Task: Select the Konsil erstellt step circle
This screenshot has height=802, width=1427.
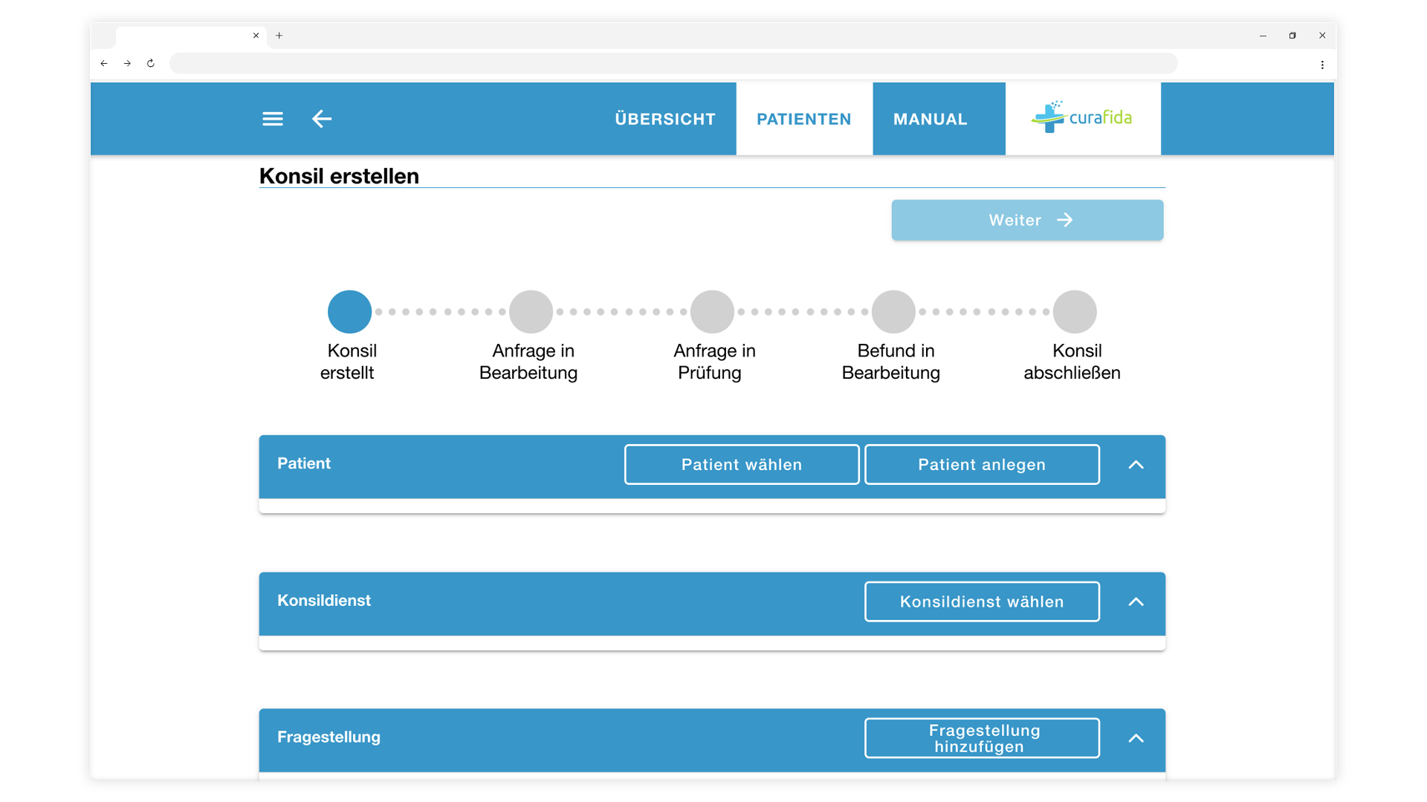Action: (350, 312)
